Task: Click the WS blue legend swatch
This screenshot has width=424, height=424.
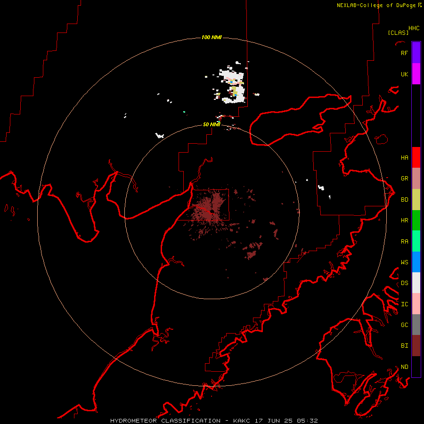Action: pyautogui.click(x=416, y=262)
